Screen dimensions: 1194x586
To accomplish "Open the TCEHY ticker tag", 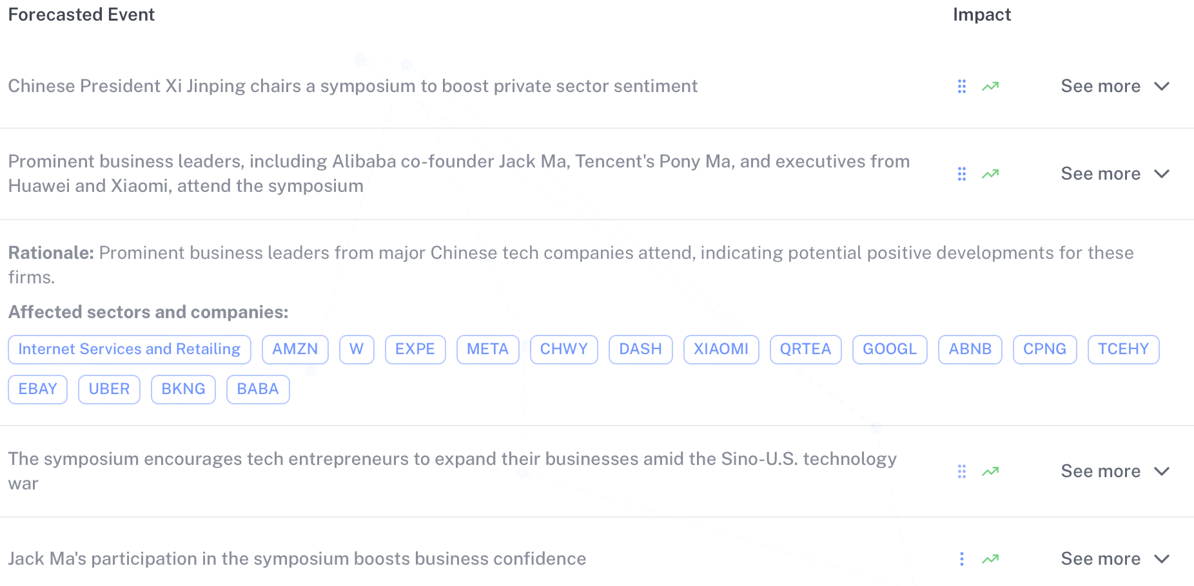I will tap(1123, 349).
